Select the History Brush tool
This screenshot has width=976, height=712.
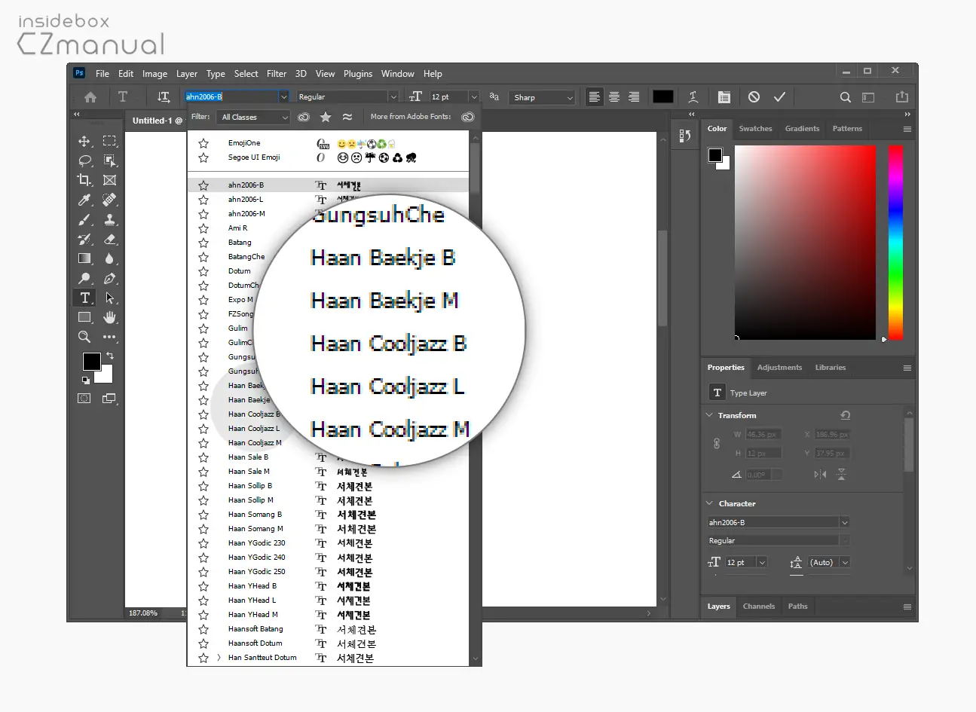84,239
